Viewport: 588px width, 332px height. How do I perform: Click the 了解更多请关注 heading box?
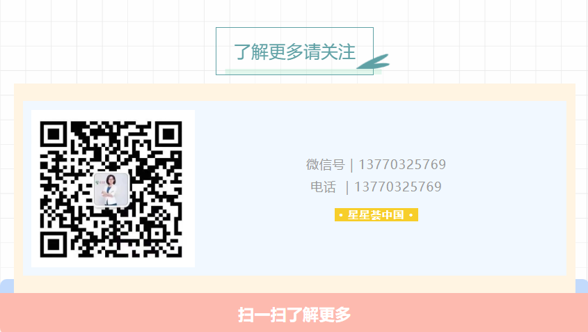coord(294,51)
